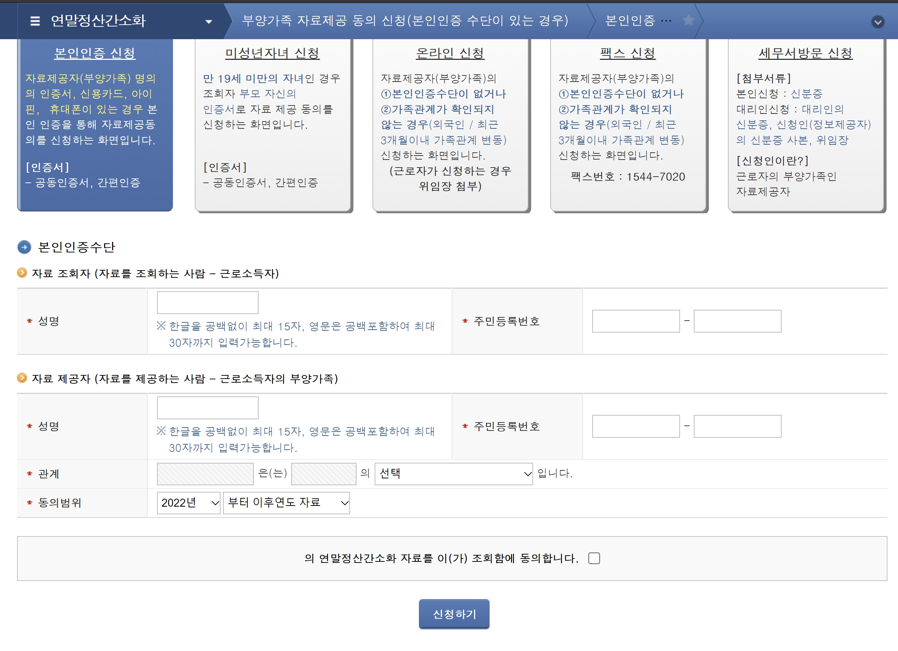Switch to the 미성년자녀 신청 tab

tap(272, 53)
